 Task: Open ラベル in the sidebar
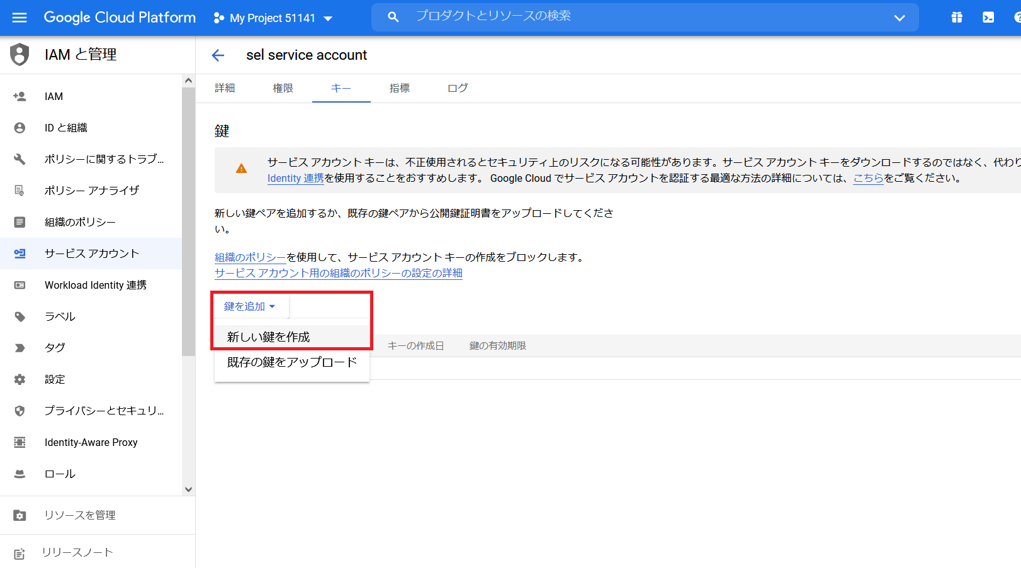pos(91,316)
